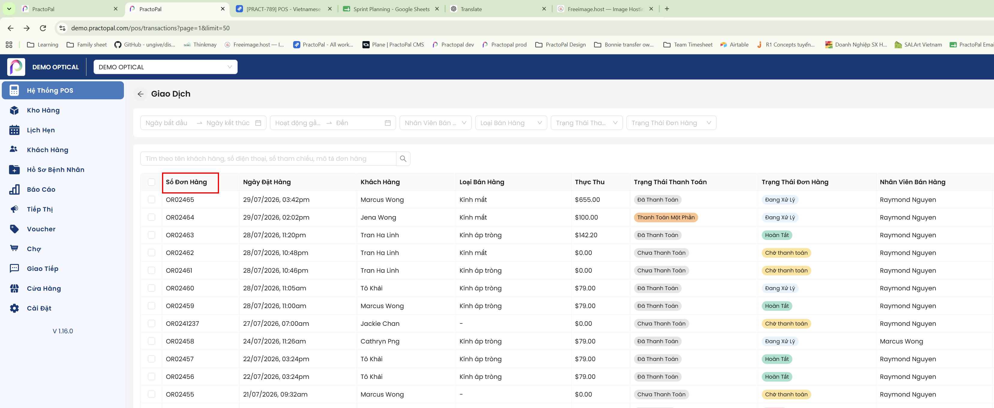Expand the Nhân Viên Bán filter dropdown
994x408 pixels.
click(435, 123)
